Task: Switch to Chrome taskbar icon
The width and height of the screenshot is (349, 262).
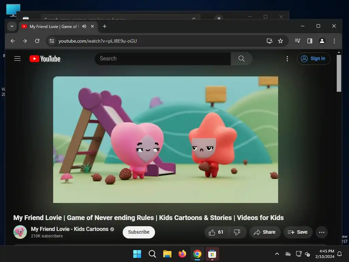Action: tap(197, 254)
